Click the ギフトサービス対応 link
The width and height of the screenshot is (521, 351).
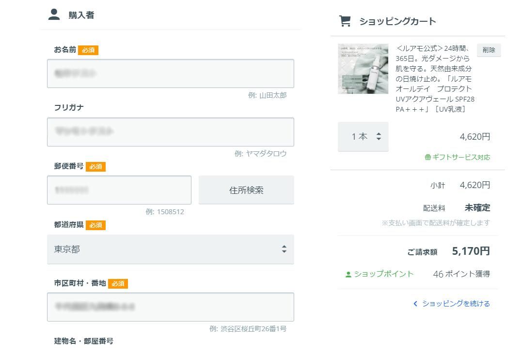pos(461,157)
